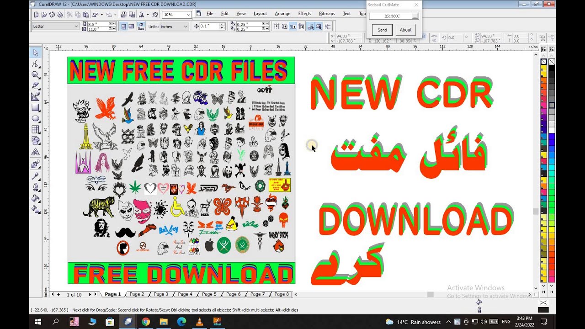Select Portrait page orientation
The width and height of the screenshot is (585, 329).
pyautogui.click(x=123, y=27)
